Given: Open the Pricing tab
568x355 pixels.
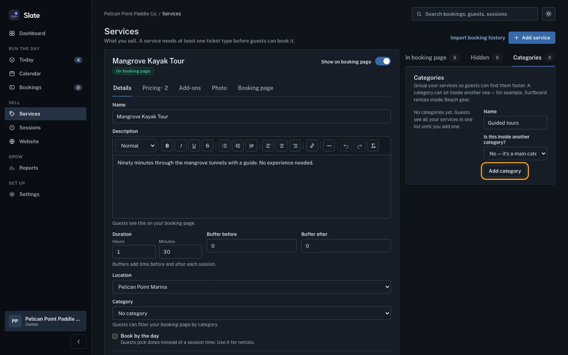Looking at the screenshot, I should [x=155, y=88].
